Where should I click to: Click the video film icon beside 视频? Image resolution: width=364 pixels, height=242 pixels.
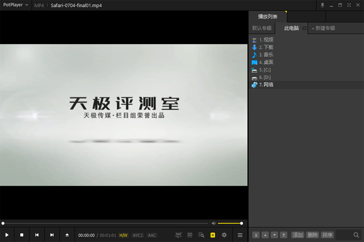[x=254, y=40]
